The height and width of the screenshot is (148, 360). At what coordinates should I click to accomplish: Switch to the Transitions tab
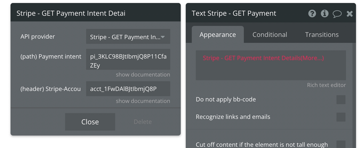pos(322,35)
